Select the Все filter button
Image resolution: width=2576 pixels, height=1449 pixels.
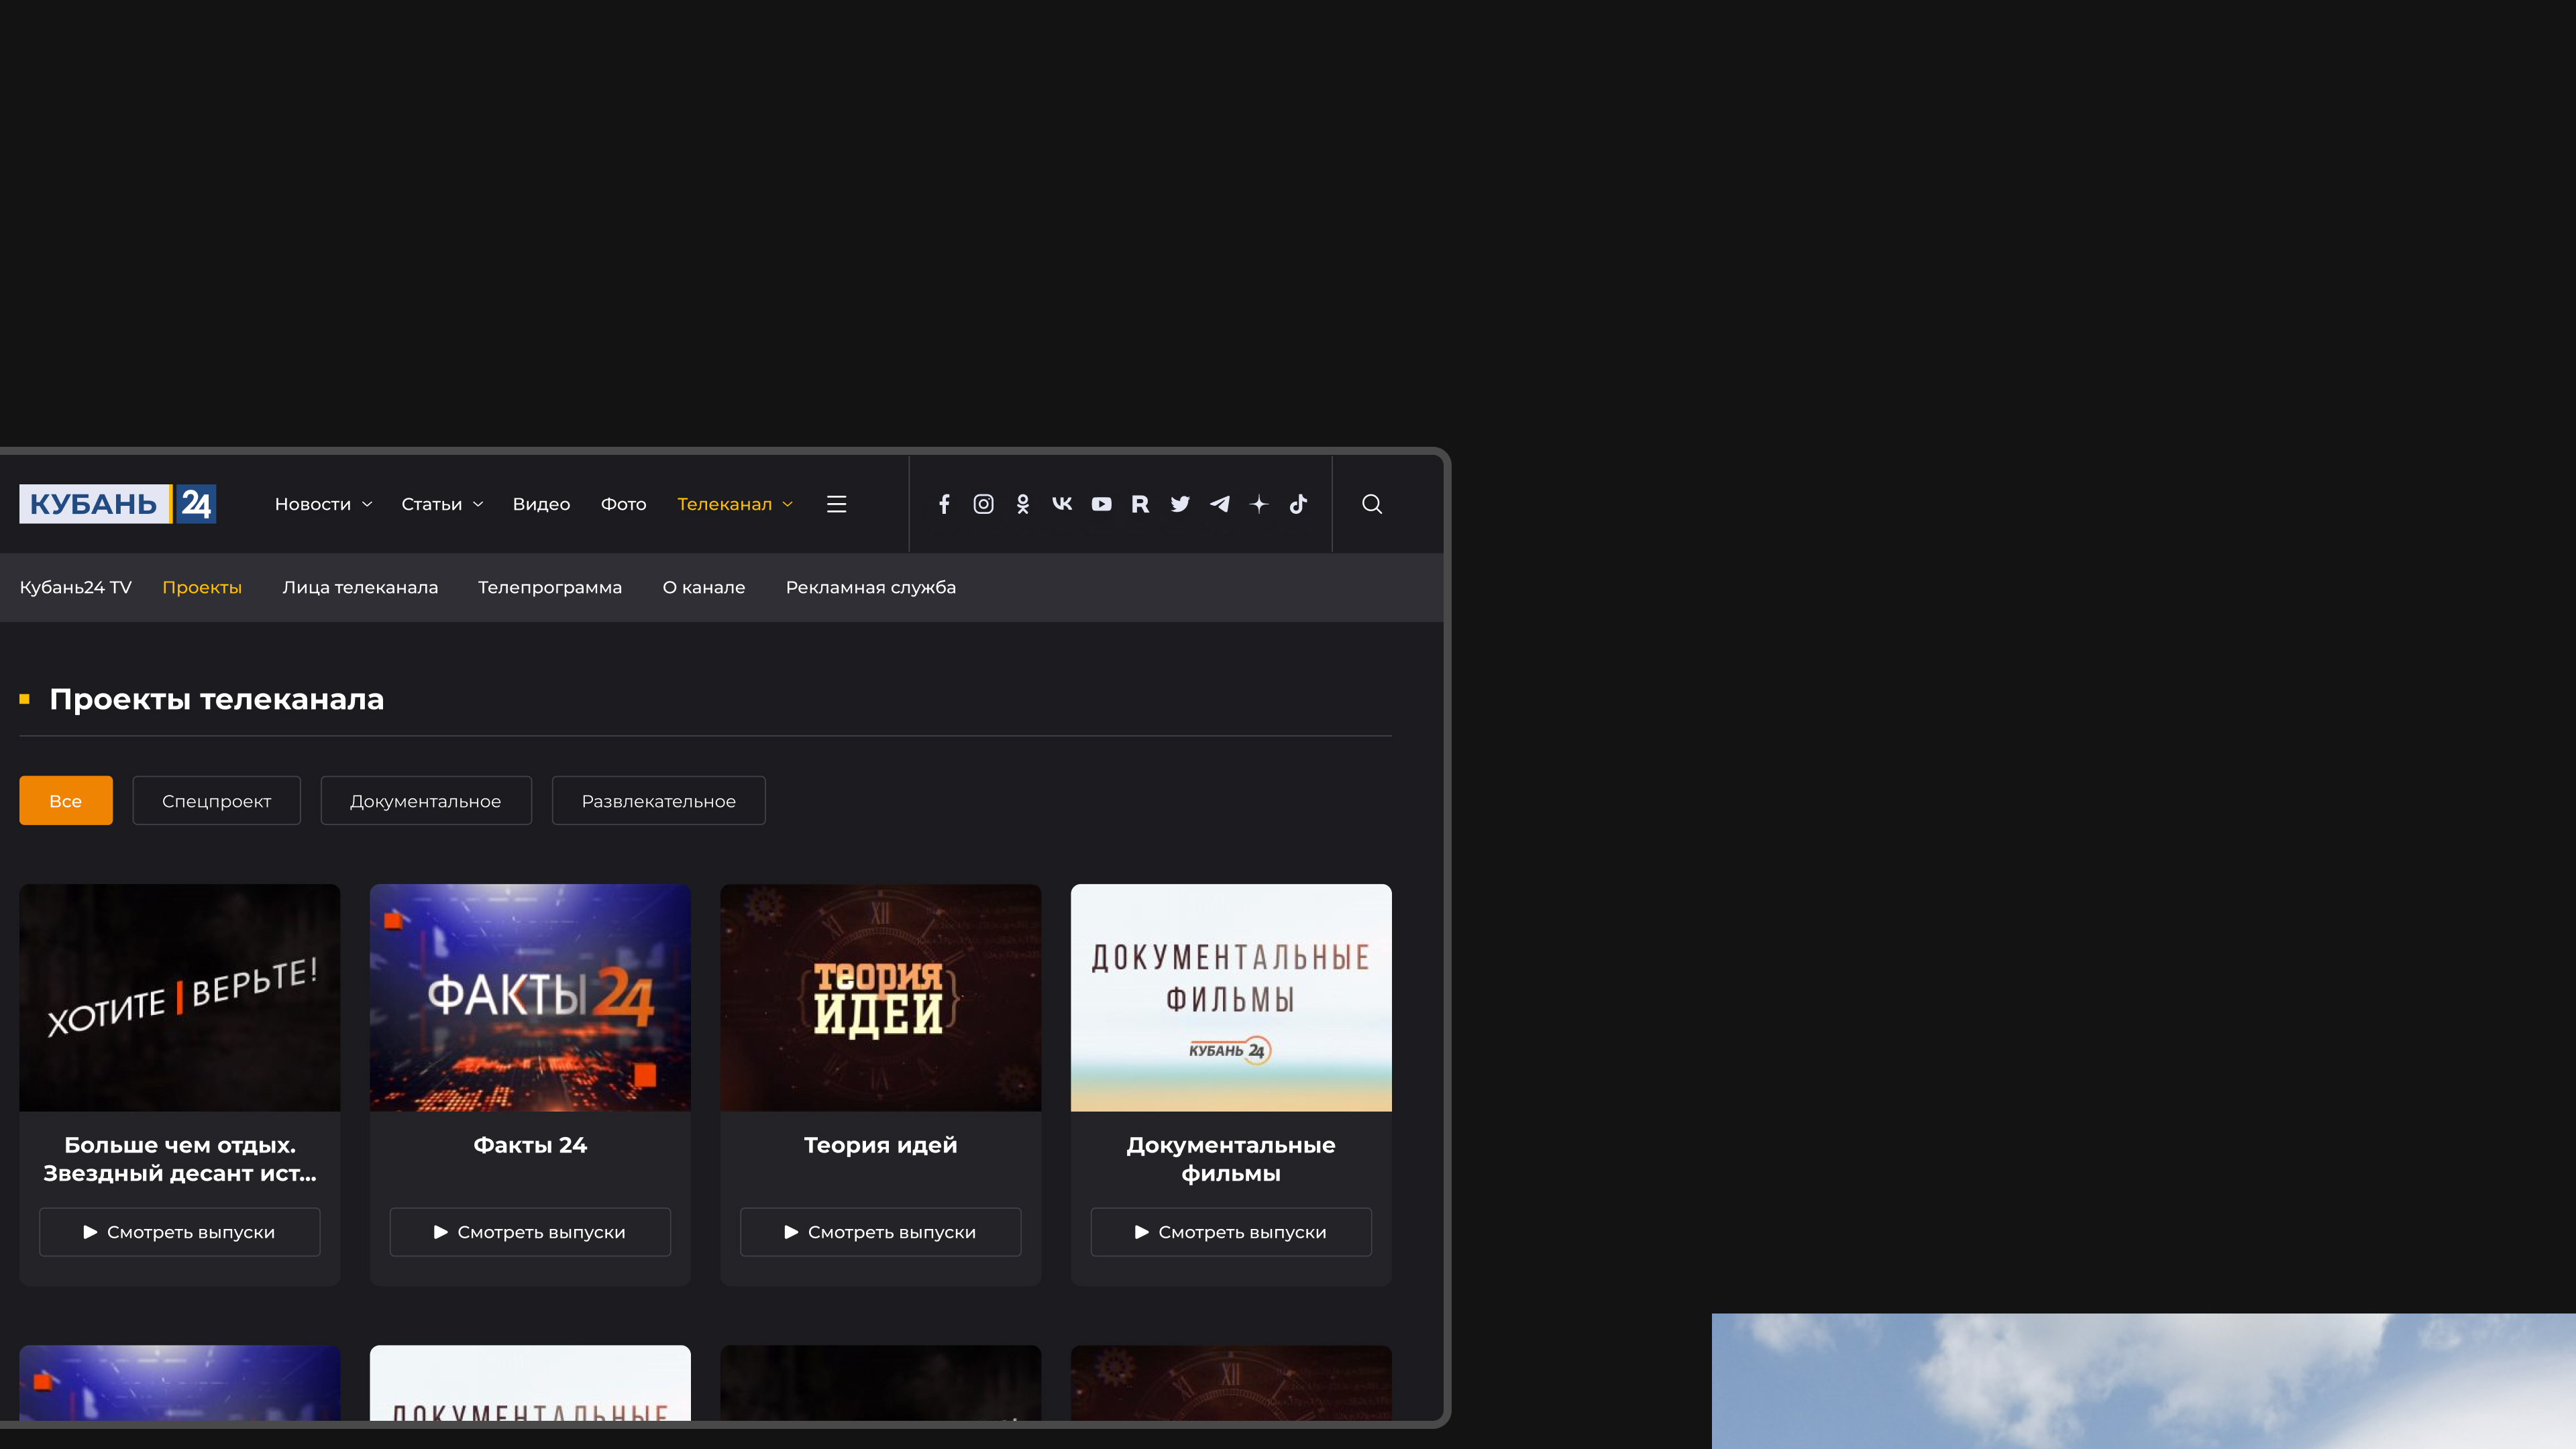[x=66, y=801]
